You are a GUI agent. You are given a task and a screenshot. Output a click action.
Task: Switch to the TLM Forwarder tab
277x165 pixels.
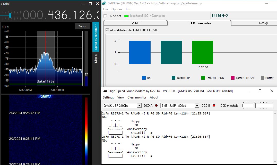200,23
